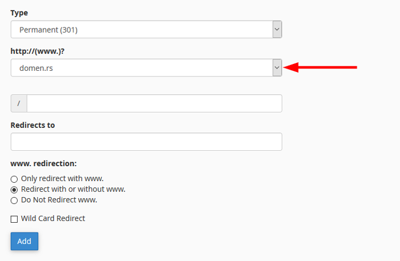Select the Redirect with or without www. radio circle
The height and width of the screenshot is (261, 400).
(x=14, y=190)
